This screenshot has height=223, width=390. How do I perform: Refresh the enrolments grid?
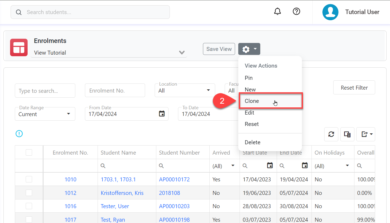[x=331, y=134]
